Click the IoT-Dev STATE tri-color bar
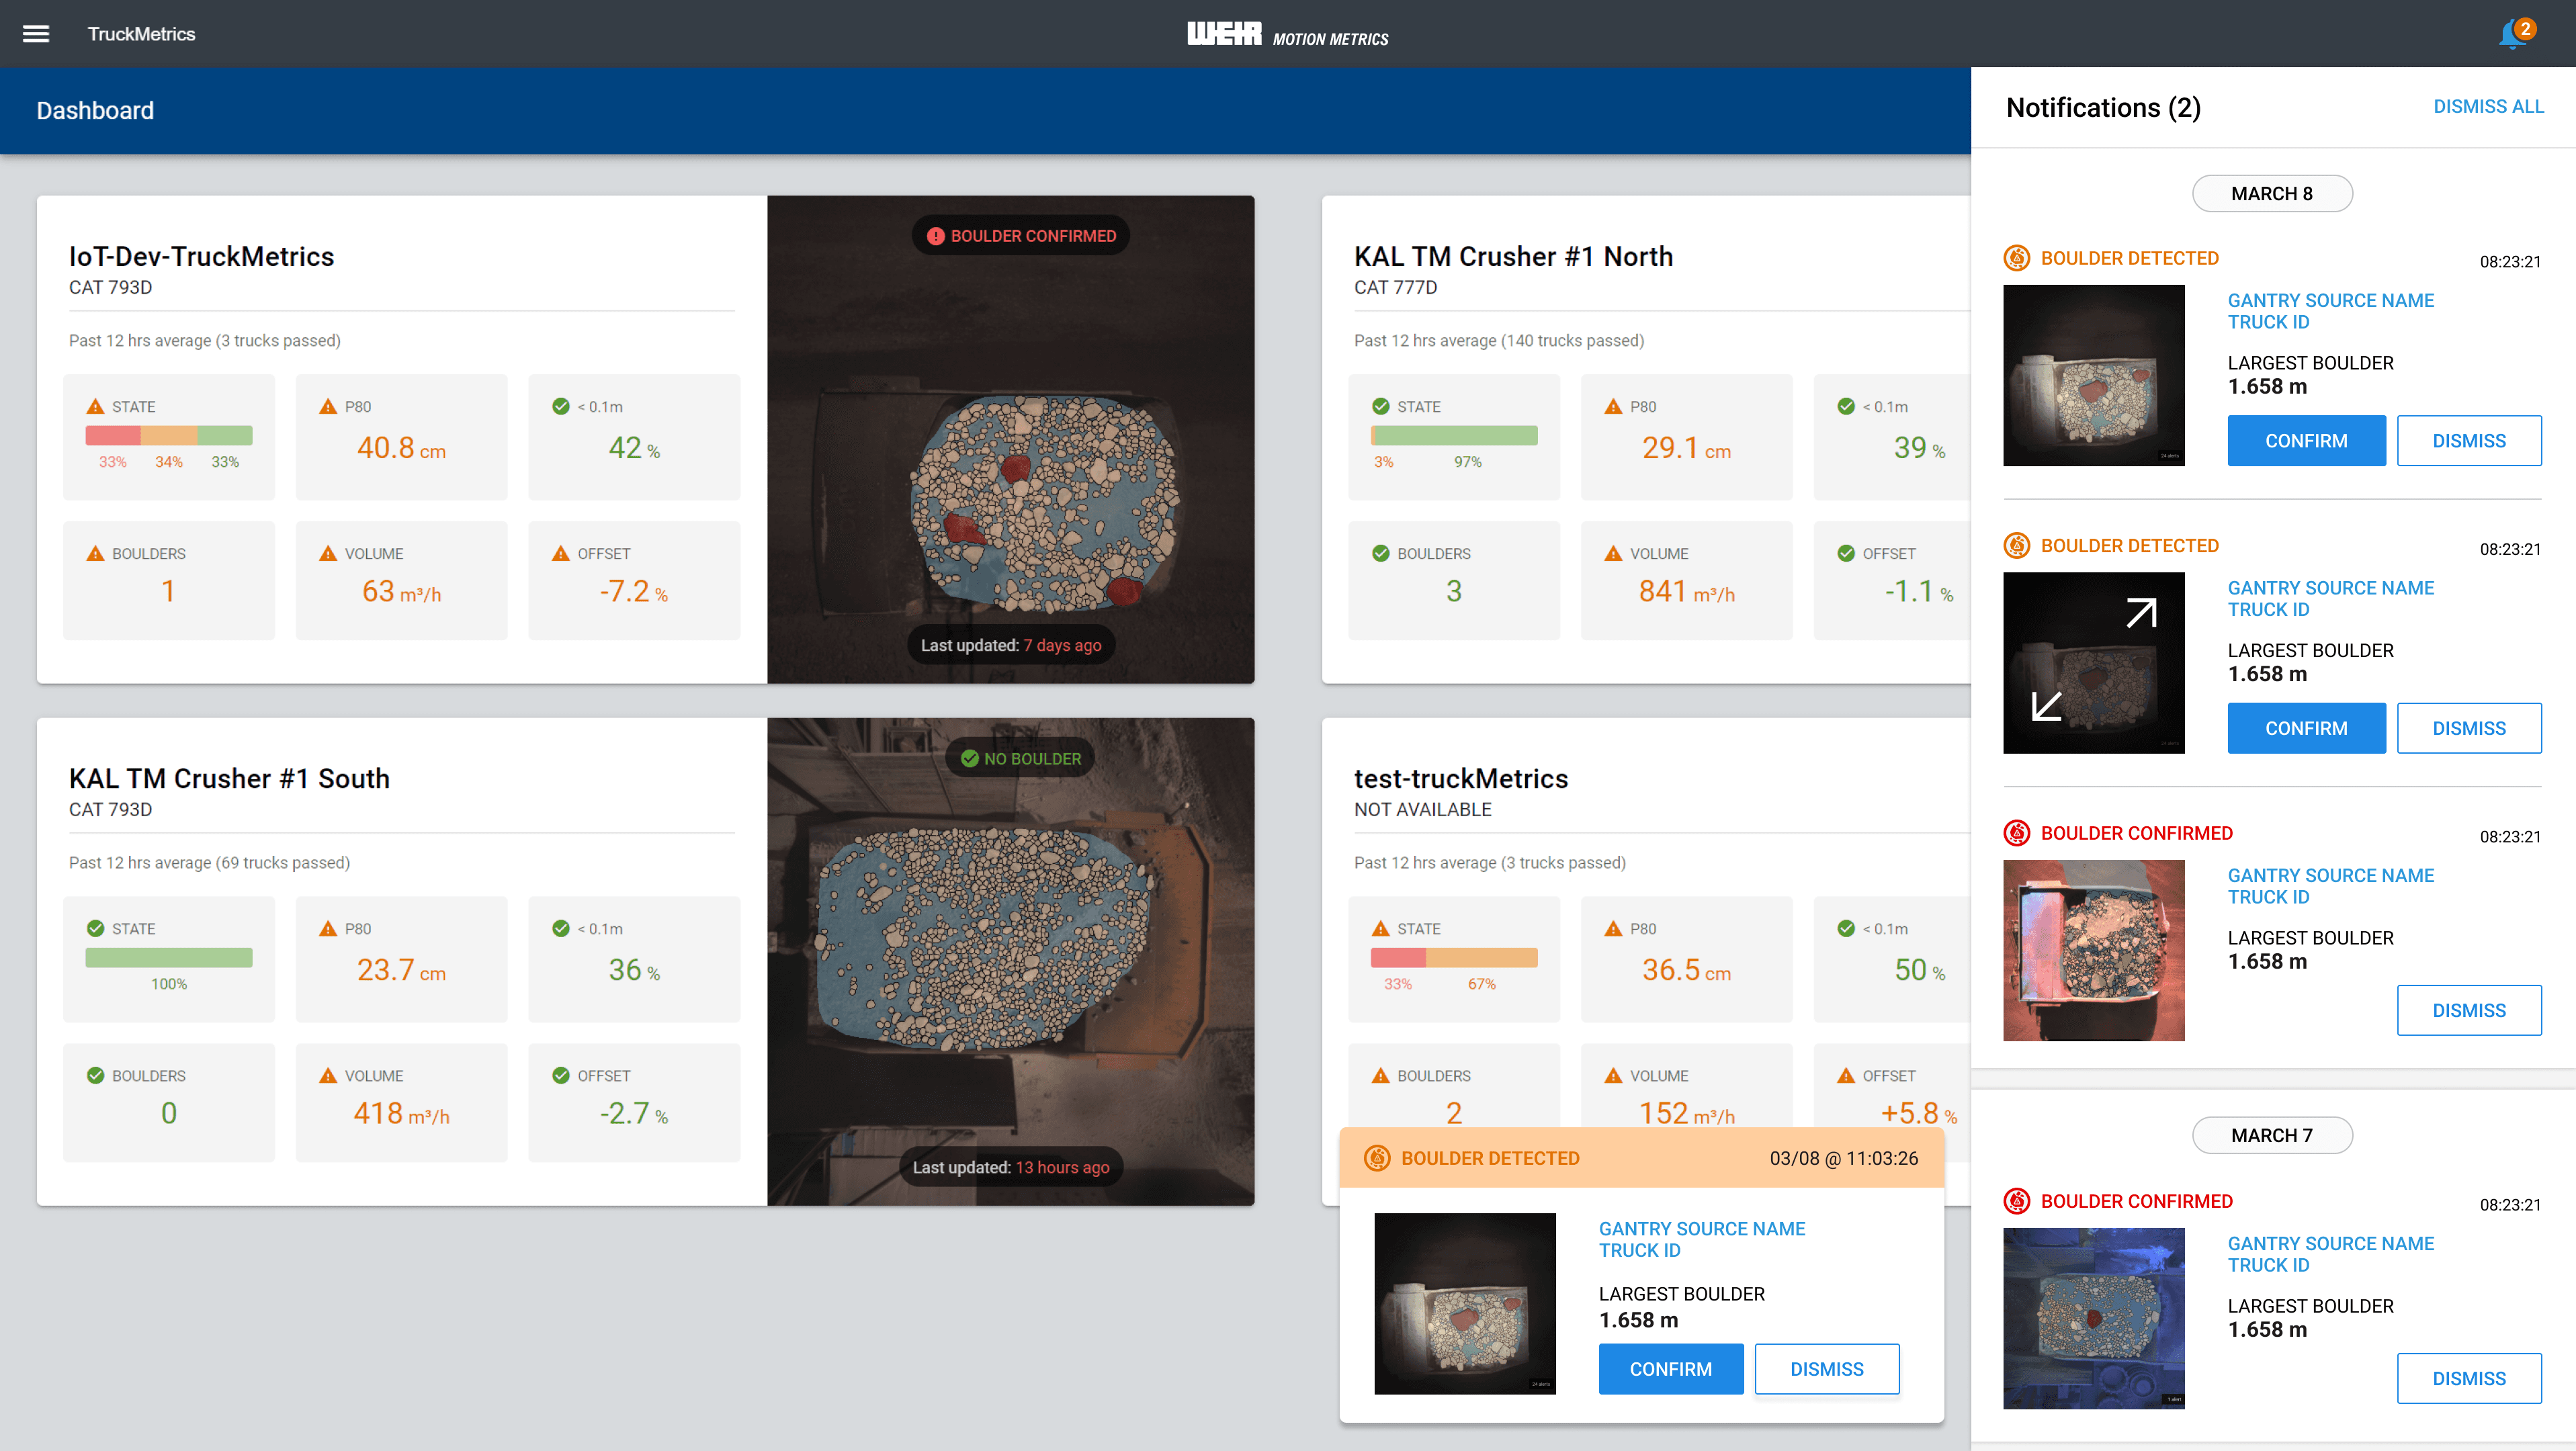The image size is (2576, 1451). (x=169, y=435)
